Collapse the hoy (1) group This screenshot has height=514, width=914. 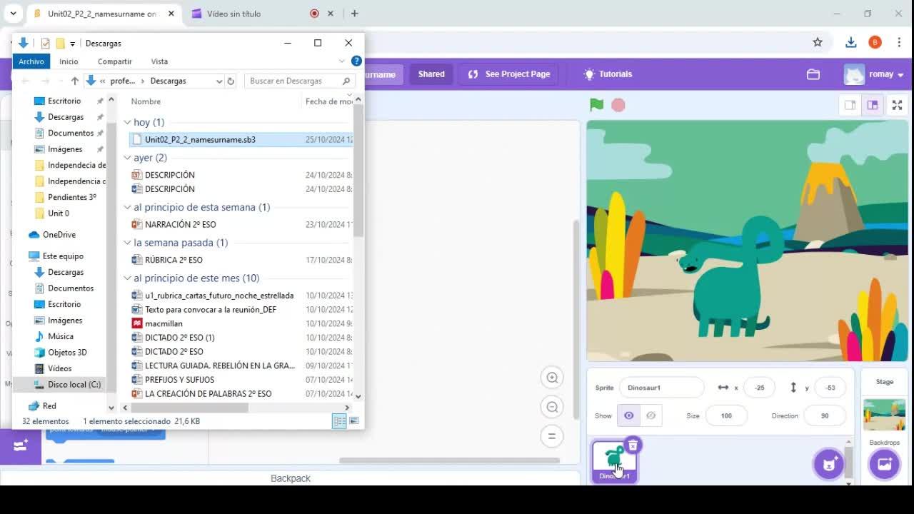pos(127,122)
